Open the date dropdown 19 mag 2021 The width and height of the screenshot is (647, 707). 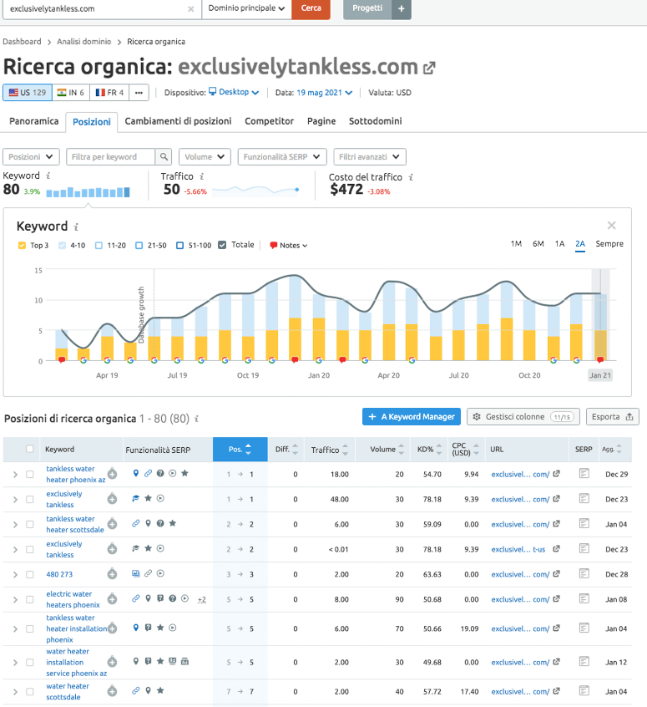(x=324, y=93)
